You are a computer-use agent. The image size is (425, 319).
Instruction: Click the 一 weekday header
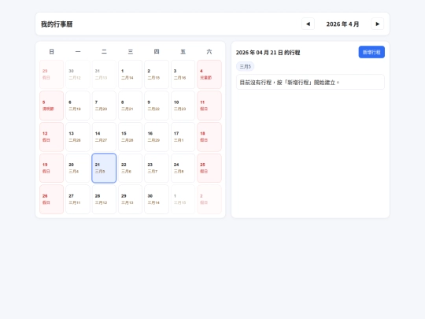point(78,51)
